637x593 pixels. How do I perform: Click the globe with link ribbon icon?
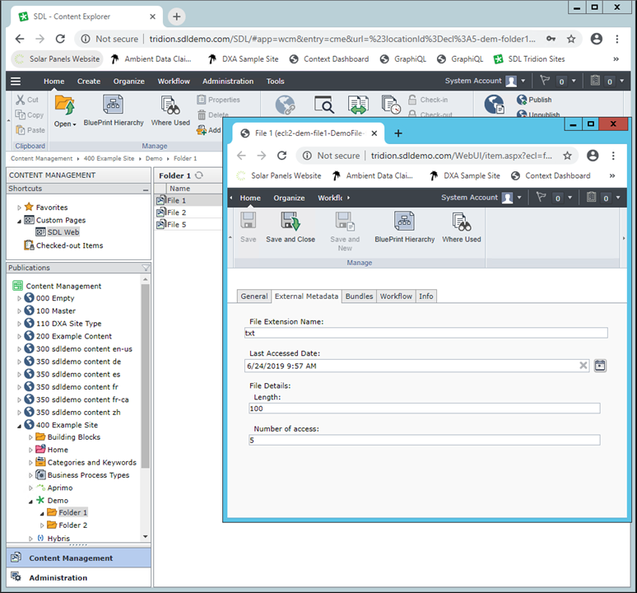[x=286, y=105]
